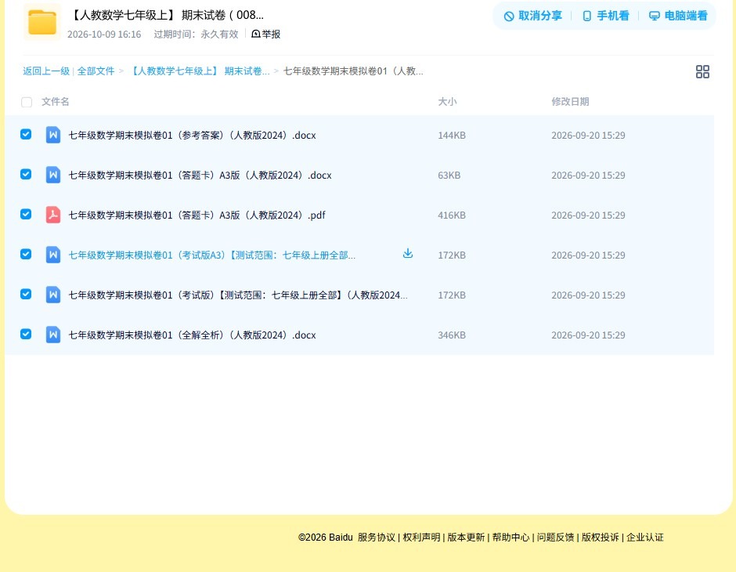
Task: Go back via 返回上一级 link
Action: pyautogui.click(x=46, y=71)
